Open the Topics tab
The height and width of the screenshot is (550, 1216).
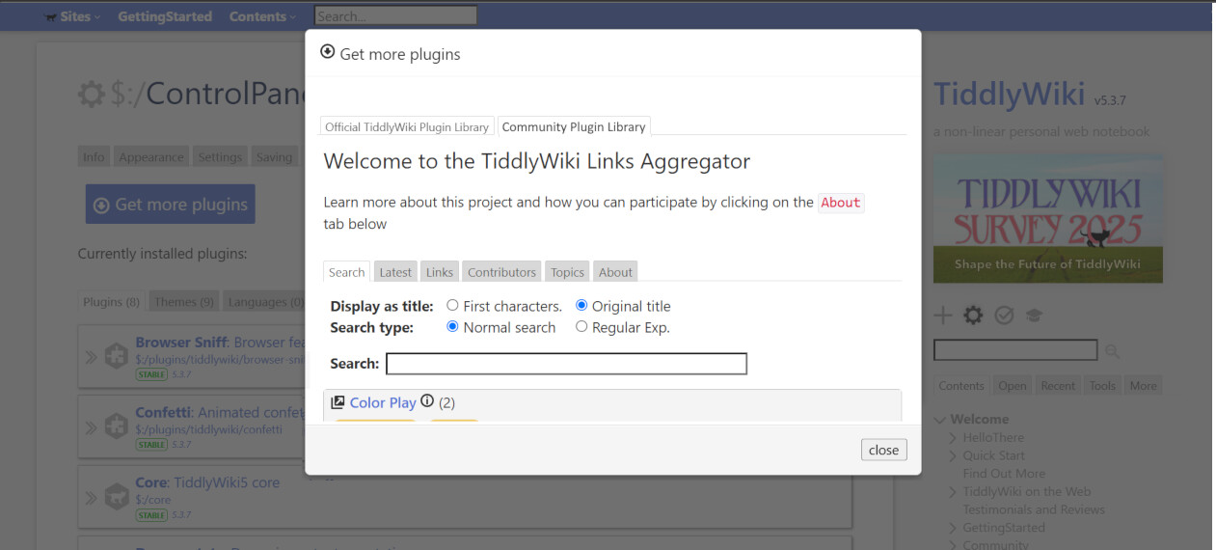click(567, 272)
